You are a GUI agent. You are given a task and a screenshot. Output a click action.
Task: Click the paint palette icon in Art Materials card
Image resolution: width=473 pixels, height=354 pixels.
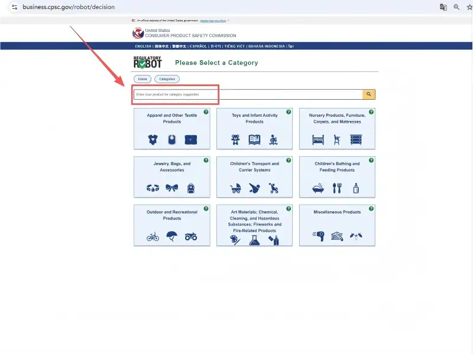pyautogui.click(x=235, y=240)
